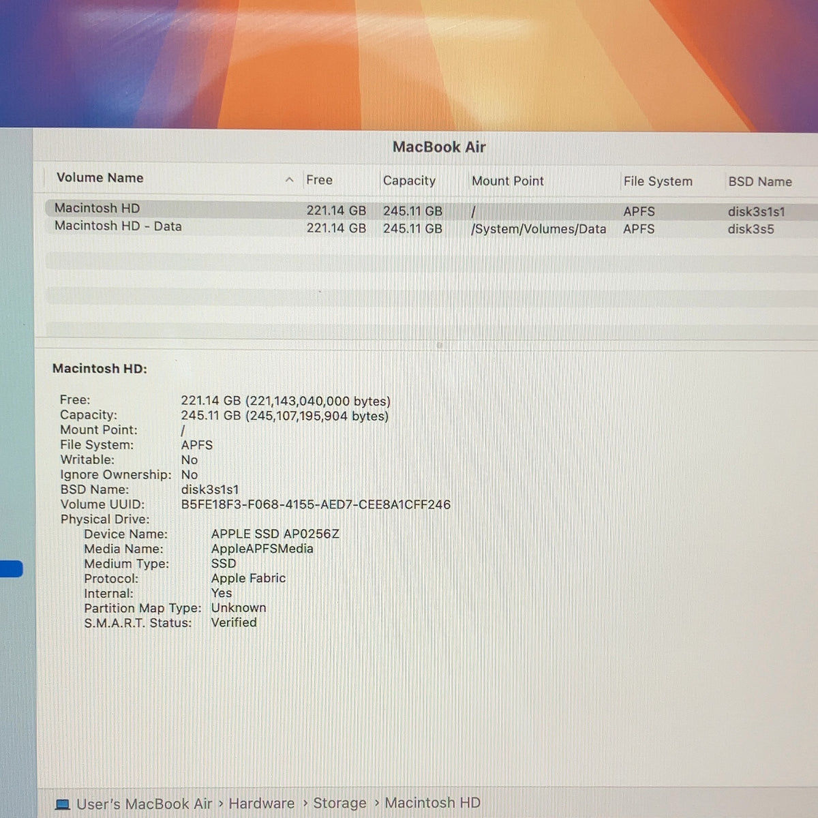Click the disk3s5 BSD name cell
Viewport: 818px width, 818px height.
pos(751,229)
